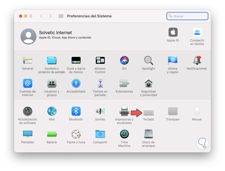
Task: Open Time Machine preferences
Action: click(x=124, y=134)
